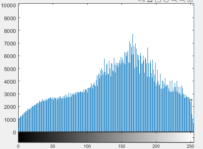This screenshot has height=149, width=203.
Task: Click the y-axis tick label 1000
Action: [x=10, y=120]
